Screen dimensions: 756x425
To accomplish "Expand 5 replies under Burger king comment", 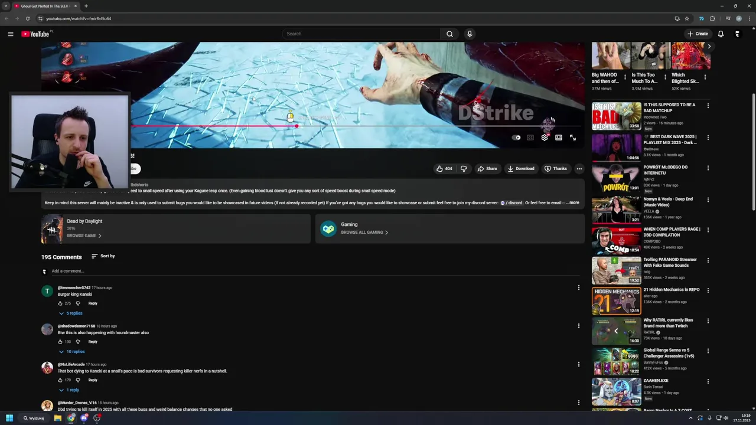I will click(x=70, y=313).
